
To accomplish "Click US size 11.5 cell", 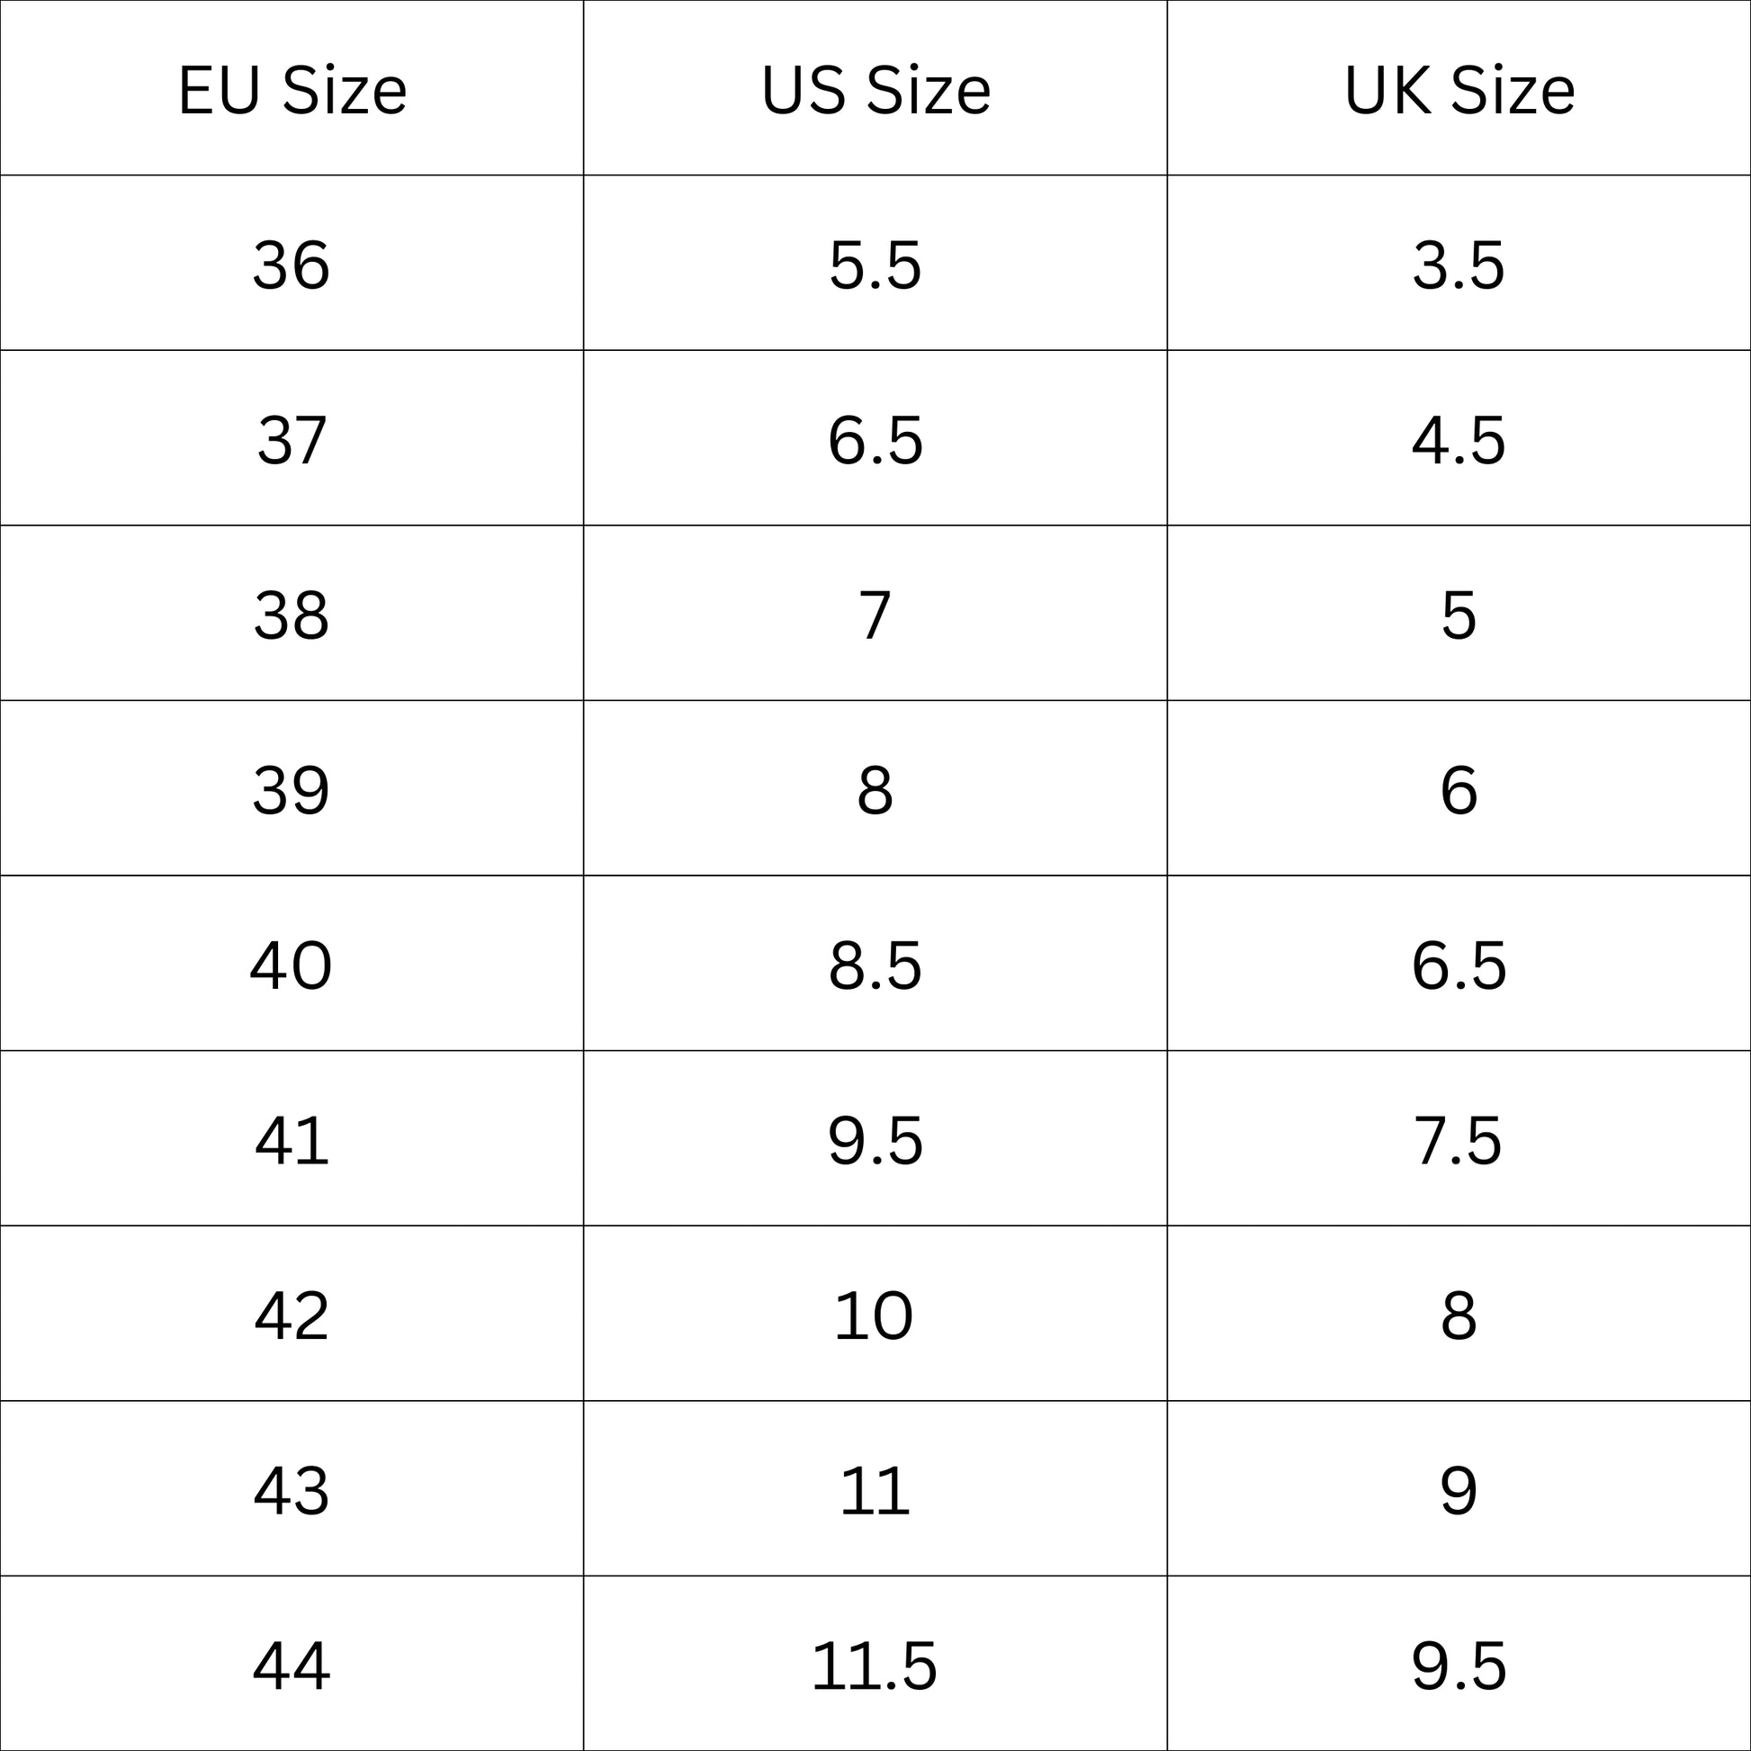I will pos(875,1665).
